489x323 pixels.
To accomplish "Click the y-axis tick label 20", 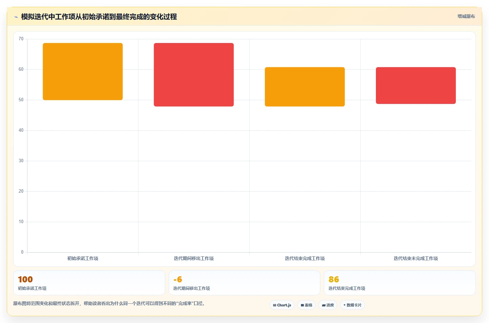I will pyautogui.click(x=21, y=191).
